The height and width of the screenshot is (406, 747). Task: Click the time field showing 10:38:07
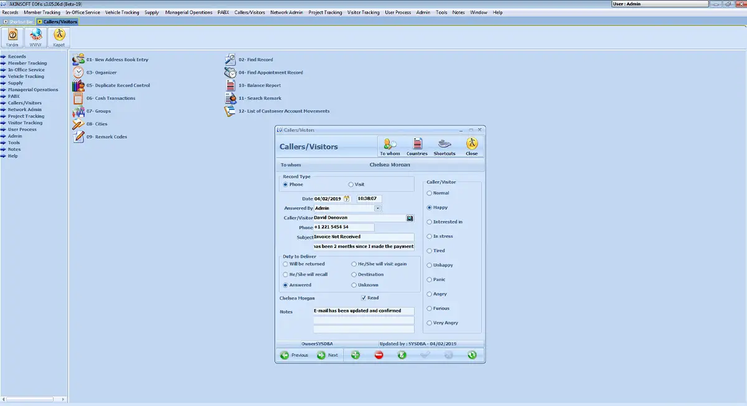tap(369, 198)
